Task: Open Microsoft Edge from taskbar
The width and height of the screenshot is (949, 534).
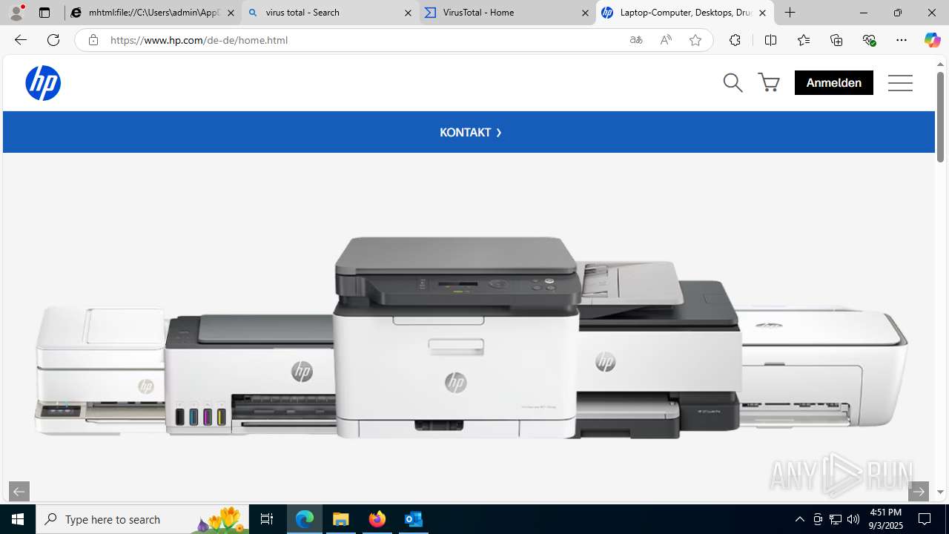Action: (305, 519)
